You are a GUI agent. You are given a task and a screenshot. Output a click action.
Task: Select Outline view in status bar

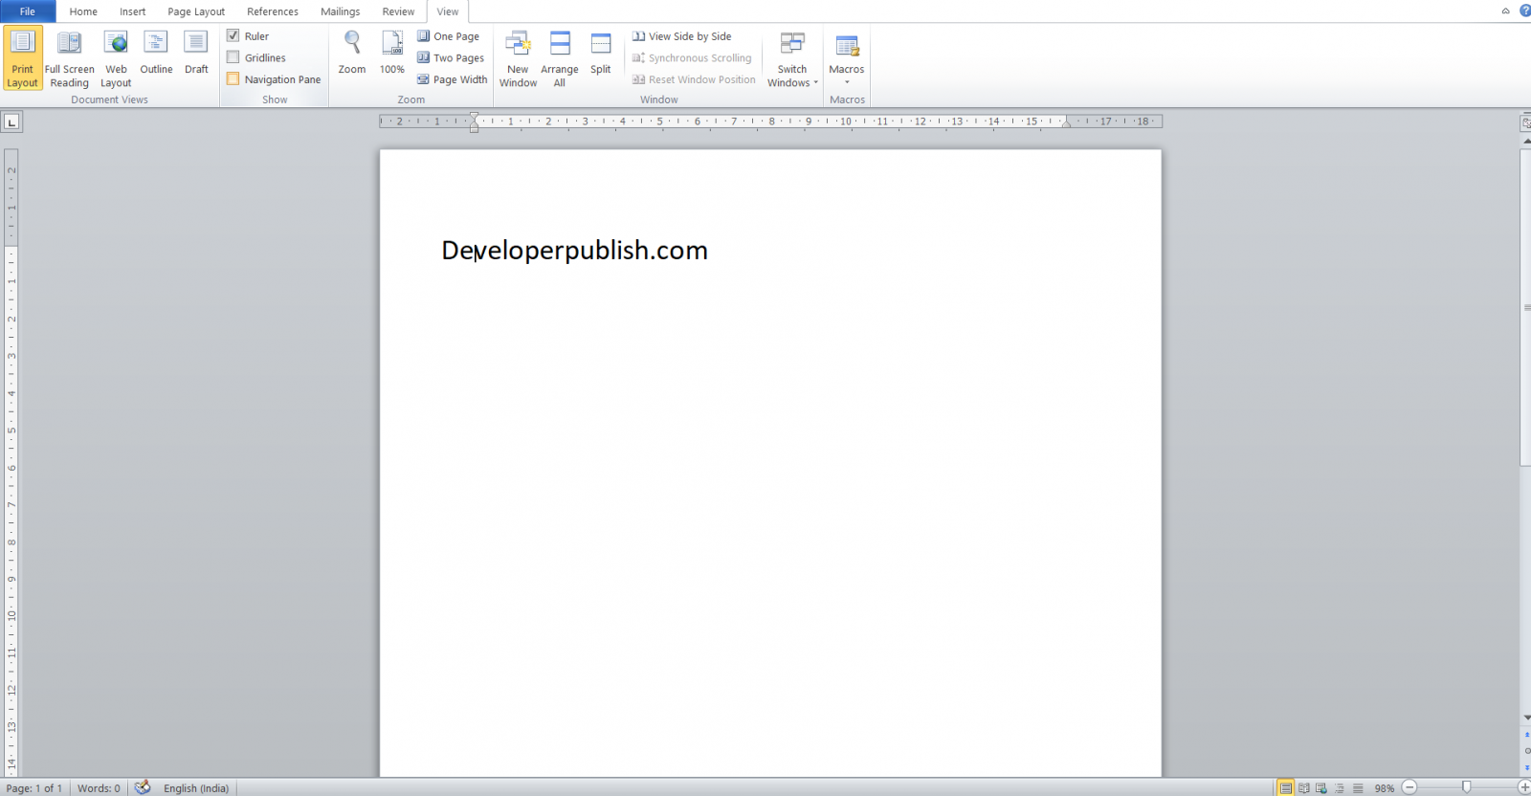click(x=1340, y=788)
